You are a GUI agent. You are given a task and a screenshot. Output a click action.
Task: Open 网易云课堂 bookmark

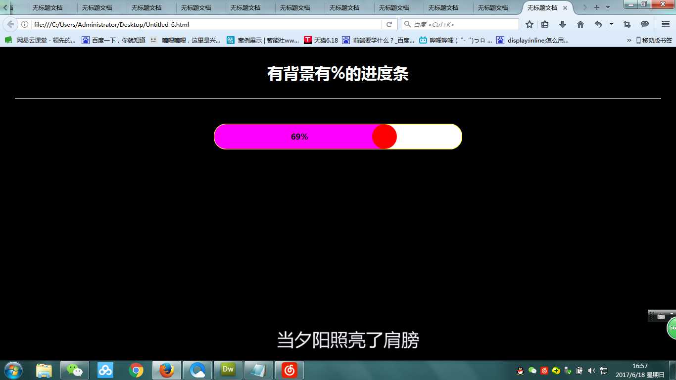point(41,41)
